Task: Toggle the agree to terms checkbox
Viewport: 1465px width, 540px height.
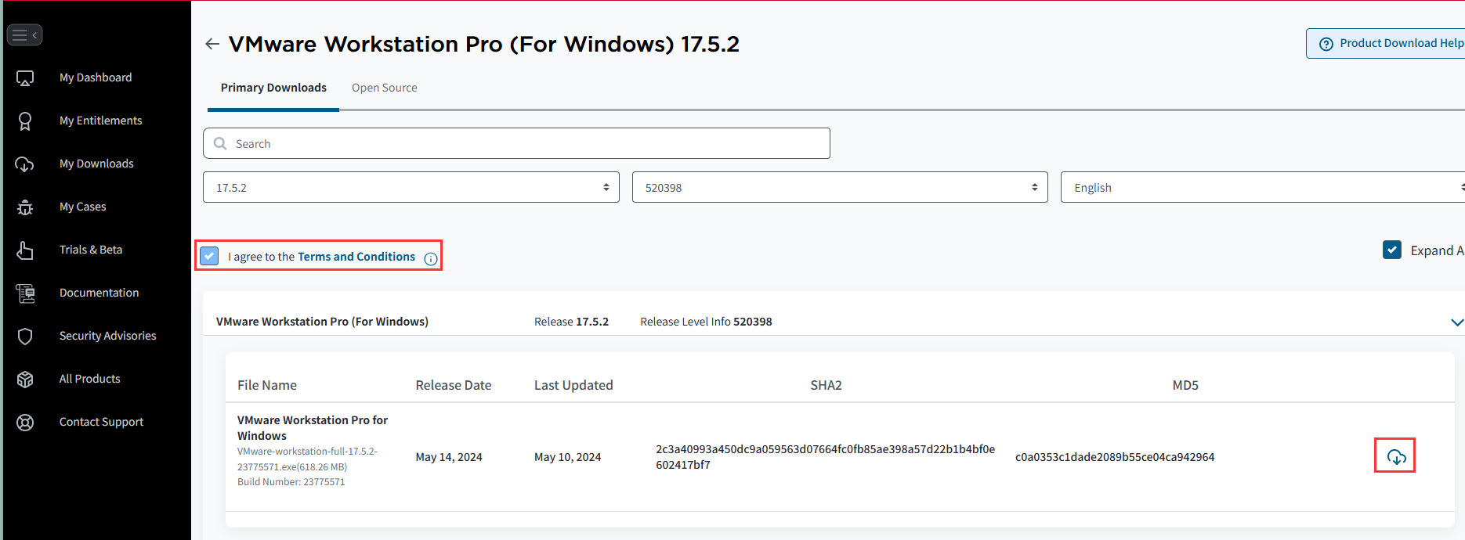Action: pyautogui.click(x=209, y=256)
